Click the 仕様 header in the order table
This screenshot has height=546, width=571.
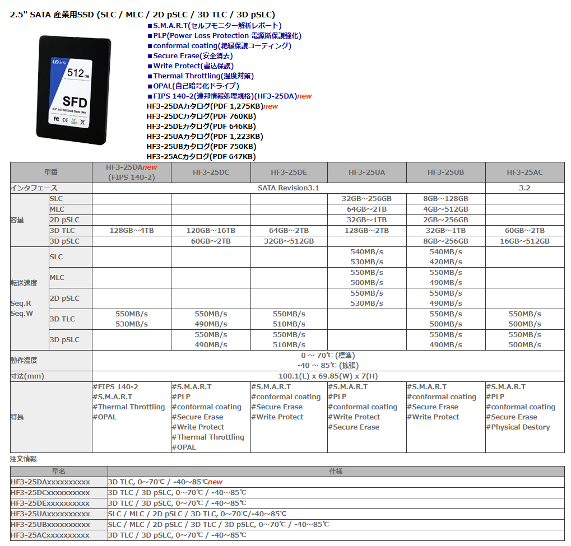pos(336,472)
